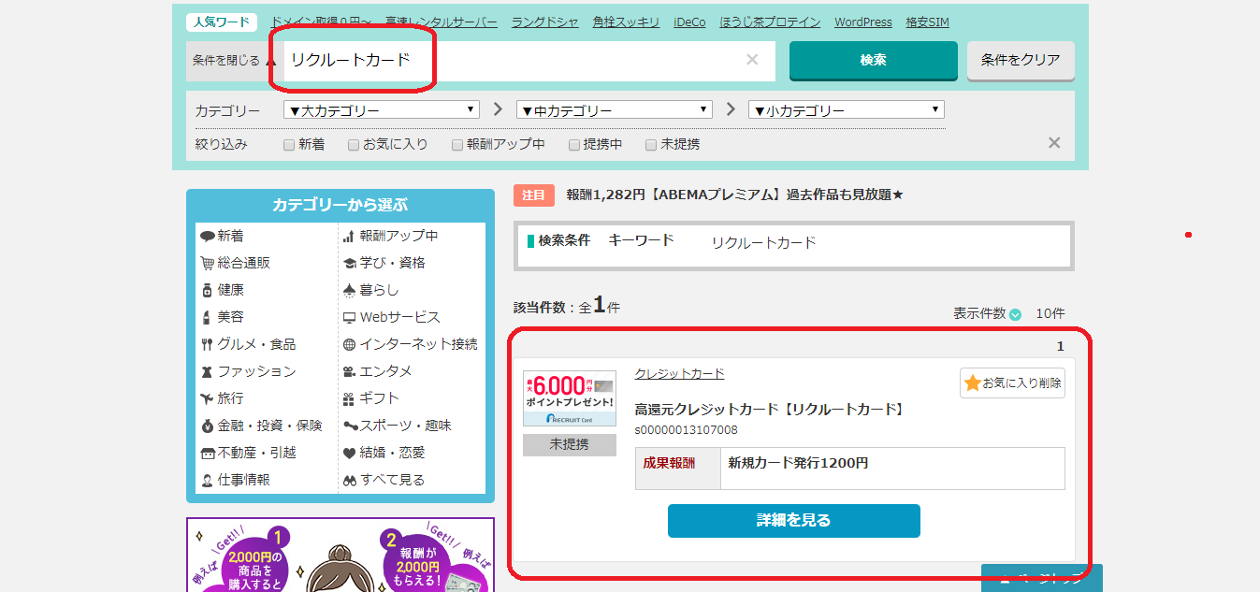Click popular word iDeCo
Image resolution: width=1260 pixels, height=592 pixels.
pos(690,22)
